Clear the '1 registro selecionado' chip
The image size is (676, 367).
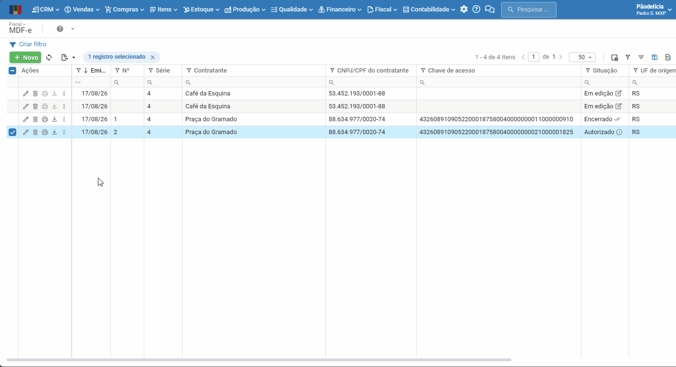click(153, 57)
